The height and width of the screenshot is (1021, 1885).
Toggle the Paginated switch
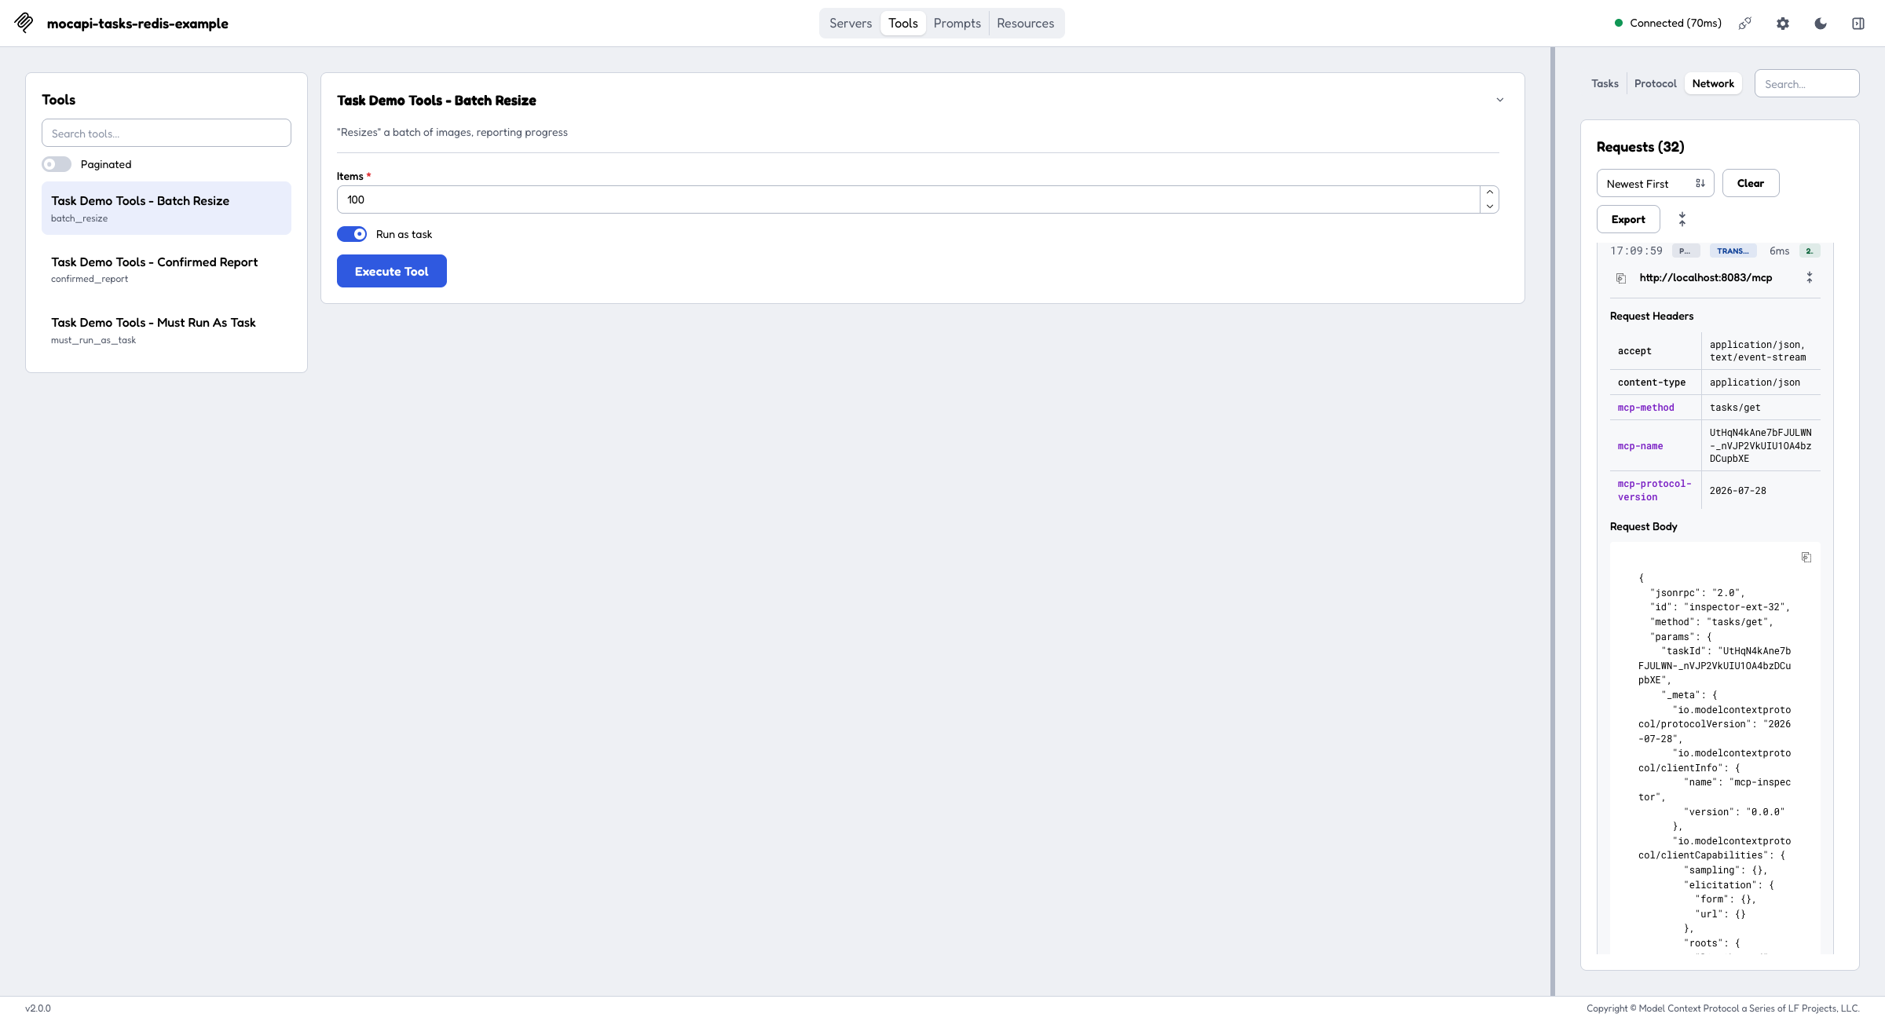(57, 164)
